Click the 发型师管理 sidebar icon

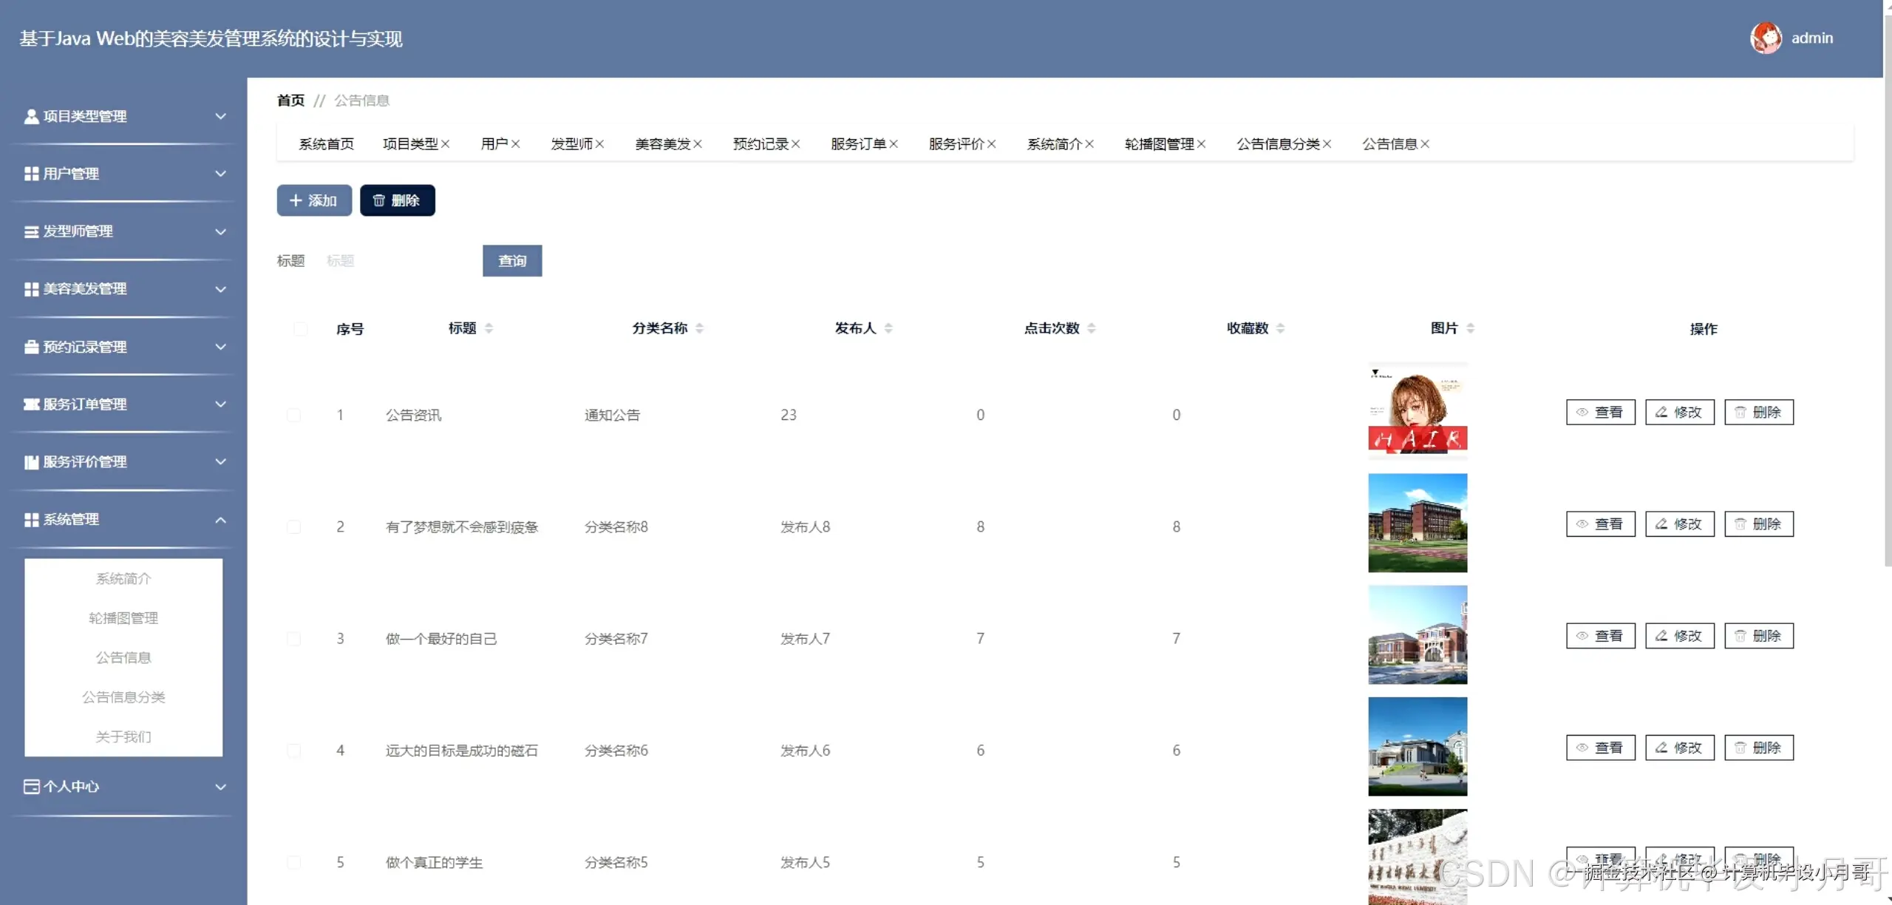click(31, 231)
